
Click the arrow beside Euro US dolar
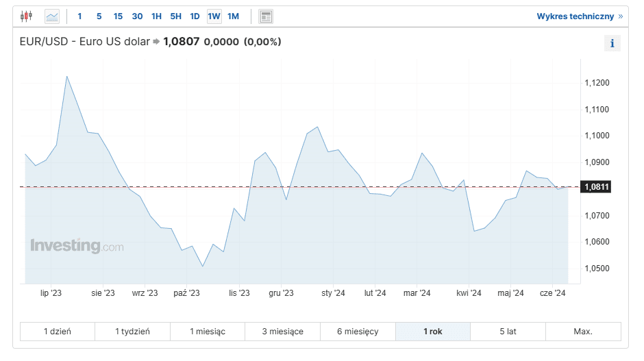pyautogui.click(x=156, y=42)
